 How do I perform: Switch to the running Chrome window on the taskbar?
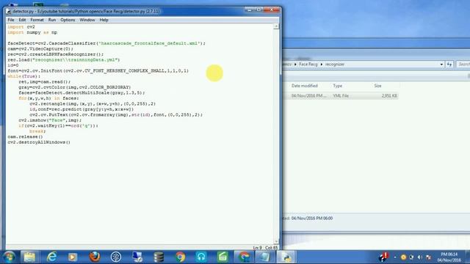[244, 257]
